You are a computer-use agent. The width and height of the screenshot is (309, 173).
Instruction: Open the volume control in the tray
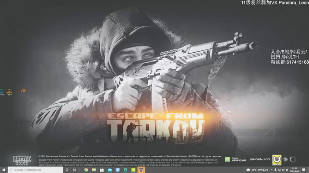tap(283, 170)
